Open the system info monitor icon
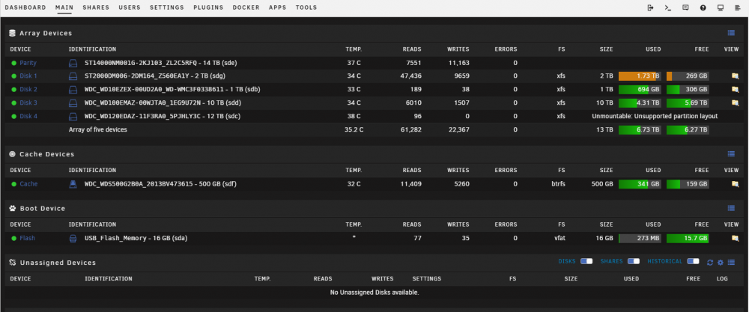Image resolution: width=749 pixels, height=312 pixels. pos(721,7)
